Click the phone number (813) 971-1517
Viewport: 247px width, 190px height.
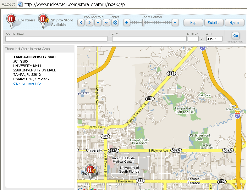pos(38,79)
